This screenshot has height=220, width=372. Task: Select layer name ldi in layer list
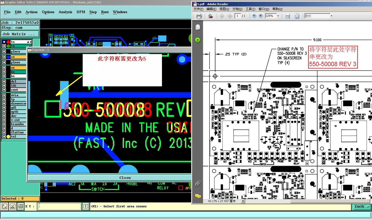point(13,86)
